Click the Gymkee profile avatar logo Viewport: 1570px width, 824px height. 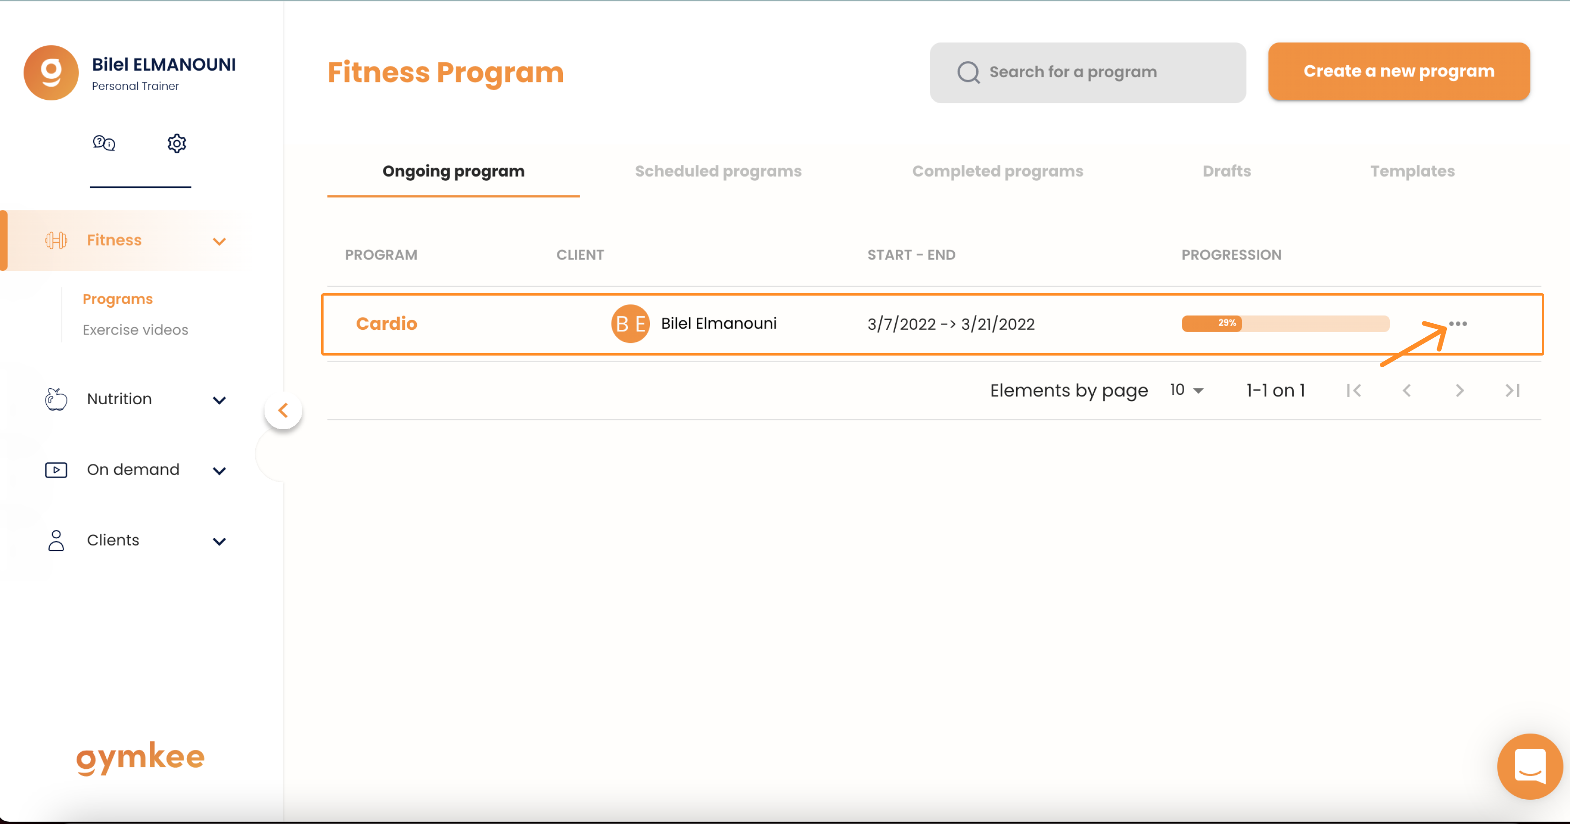pos(51,73)
